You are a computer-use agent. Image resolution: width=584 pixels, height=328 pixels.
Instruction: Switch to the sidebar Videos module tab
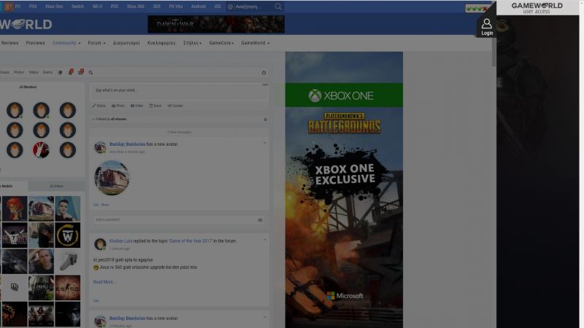pos(57,186)
